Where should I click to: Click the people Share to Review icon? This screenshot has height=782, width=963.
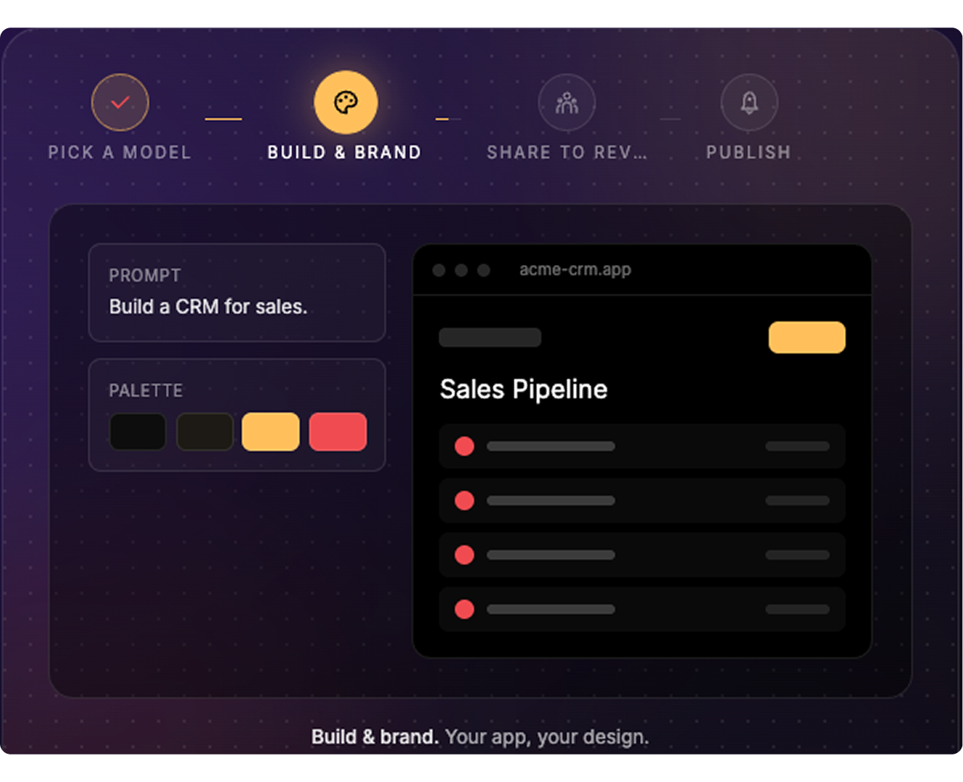coord(567,102)
